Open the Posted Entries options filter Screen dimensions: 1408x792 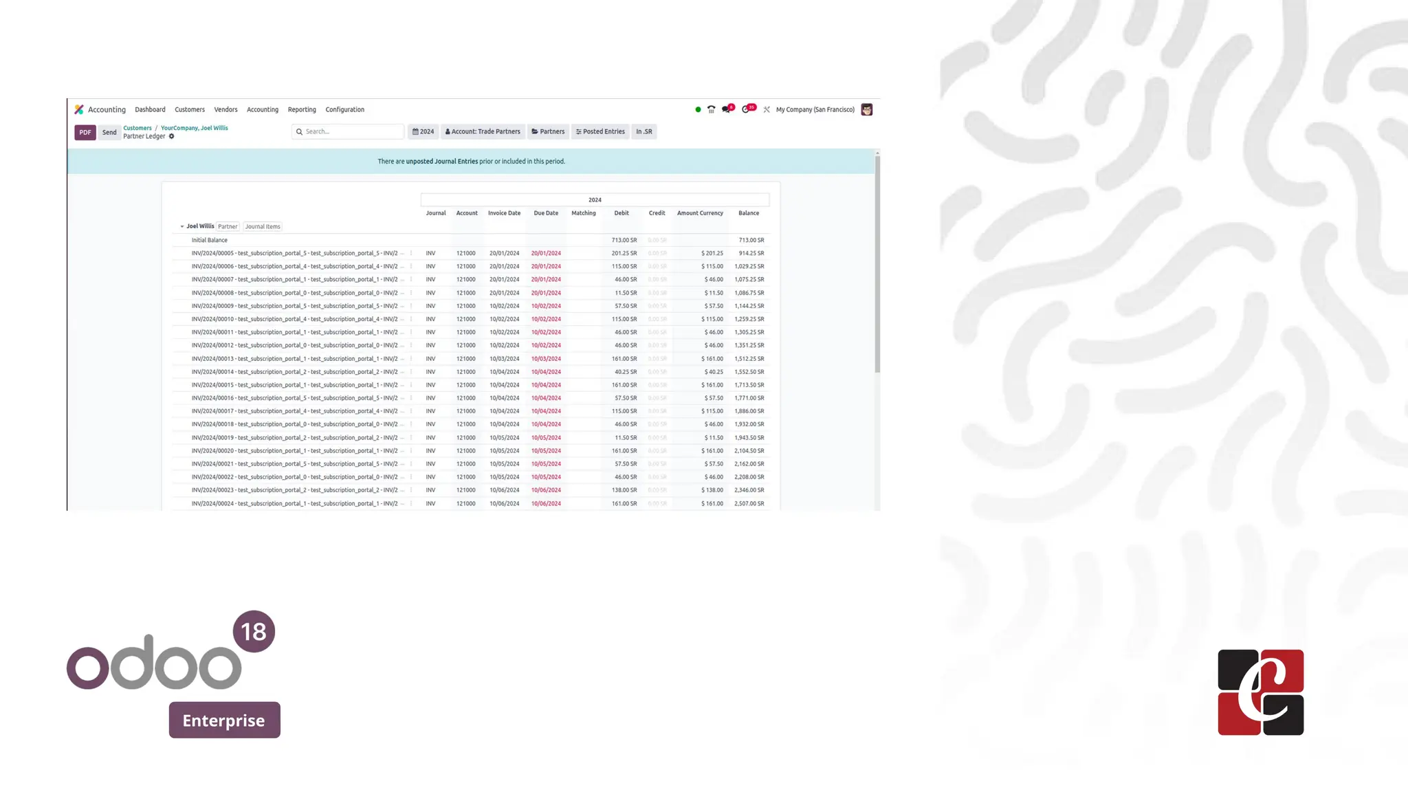[x=600, y=131]
